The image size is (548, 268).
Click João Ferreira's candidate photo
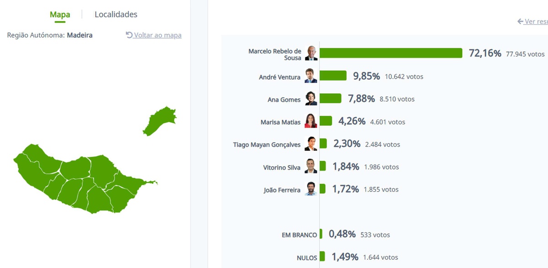(x=311, y=189)
